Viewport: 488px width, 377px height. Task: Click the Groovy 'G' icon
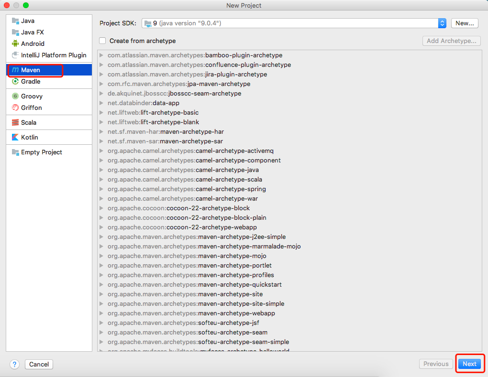click(15, 96)
